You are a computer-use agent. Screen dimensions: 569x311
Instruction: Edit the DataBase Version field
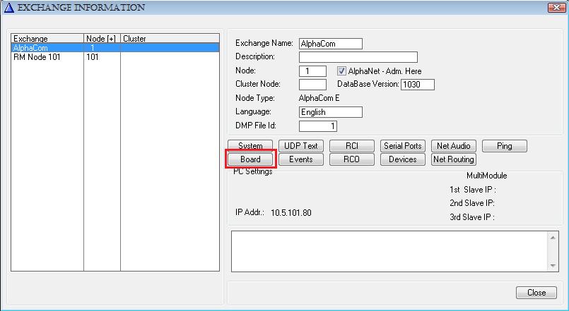click(x=417, y=85)
